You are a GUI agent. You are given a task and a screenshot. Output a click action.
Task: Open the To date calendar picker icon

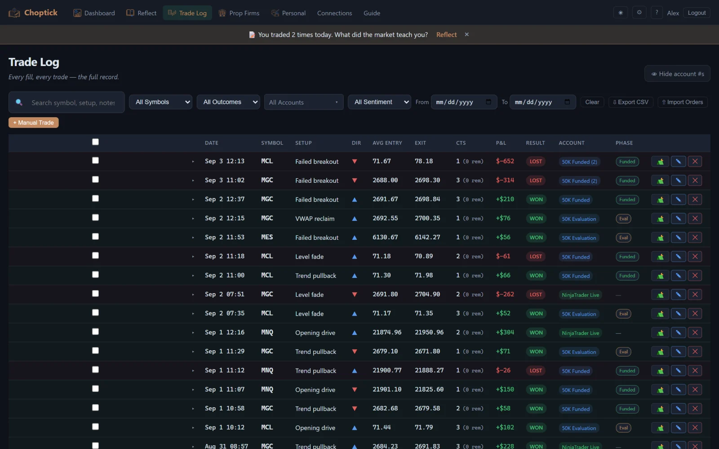point(567,102)
